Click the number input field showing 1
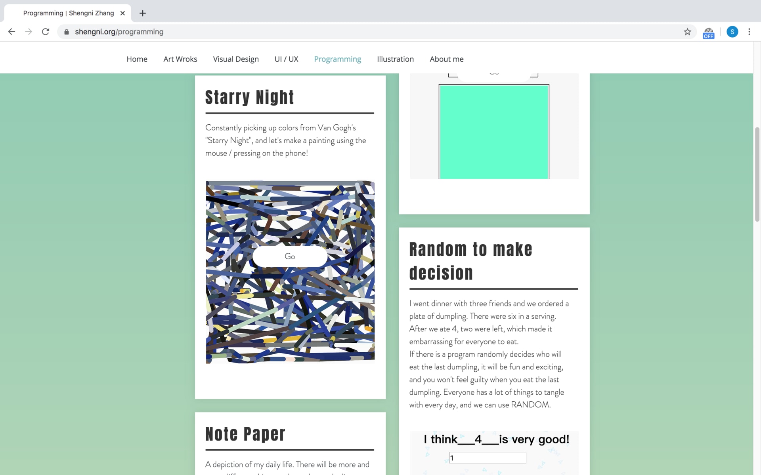The image size is (761, 475). (488, 458)
